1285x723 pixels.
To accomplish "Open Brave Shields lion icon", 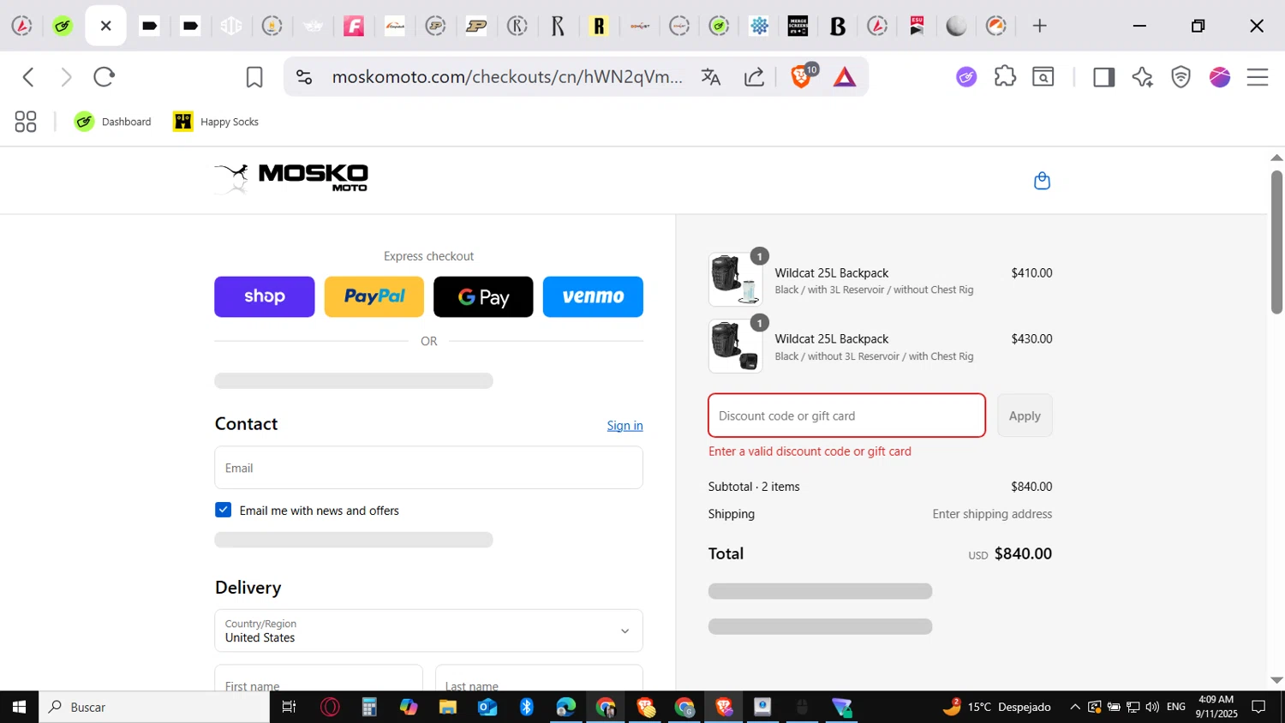I will [801, 77].
